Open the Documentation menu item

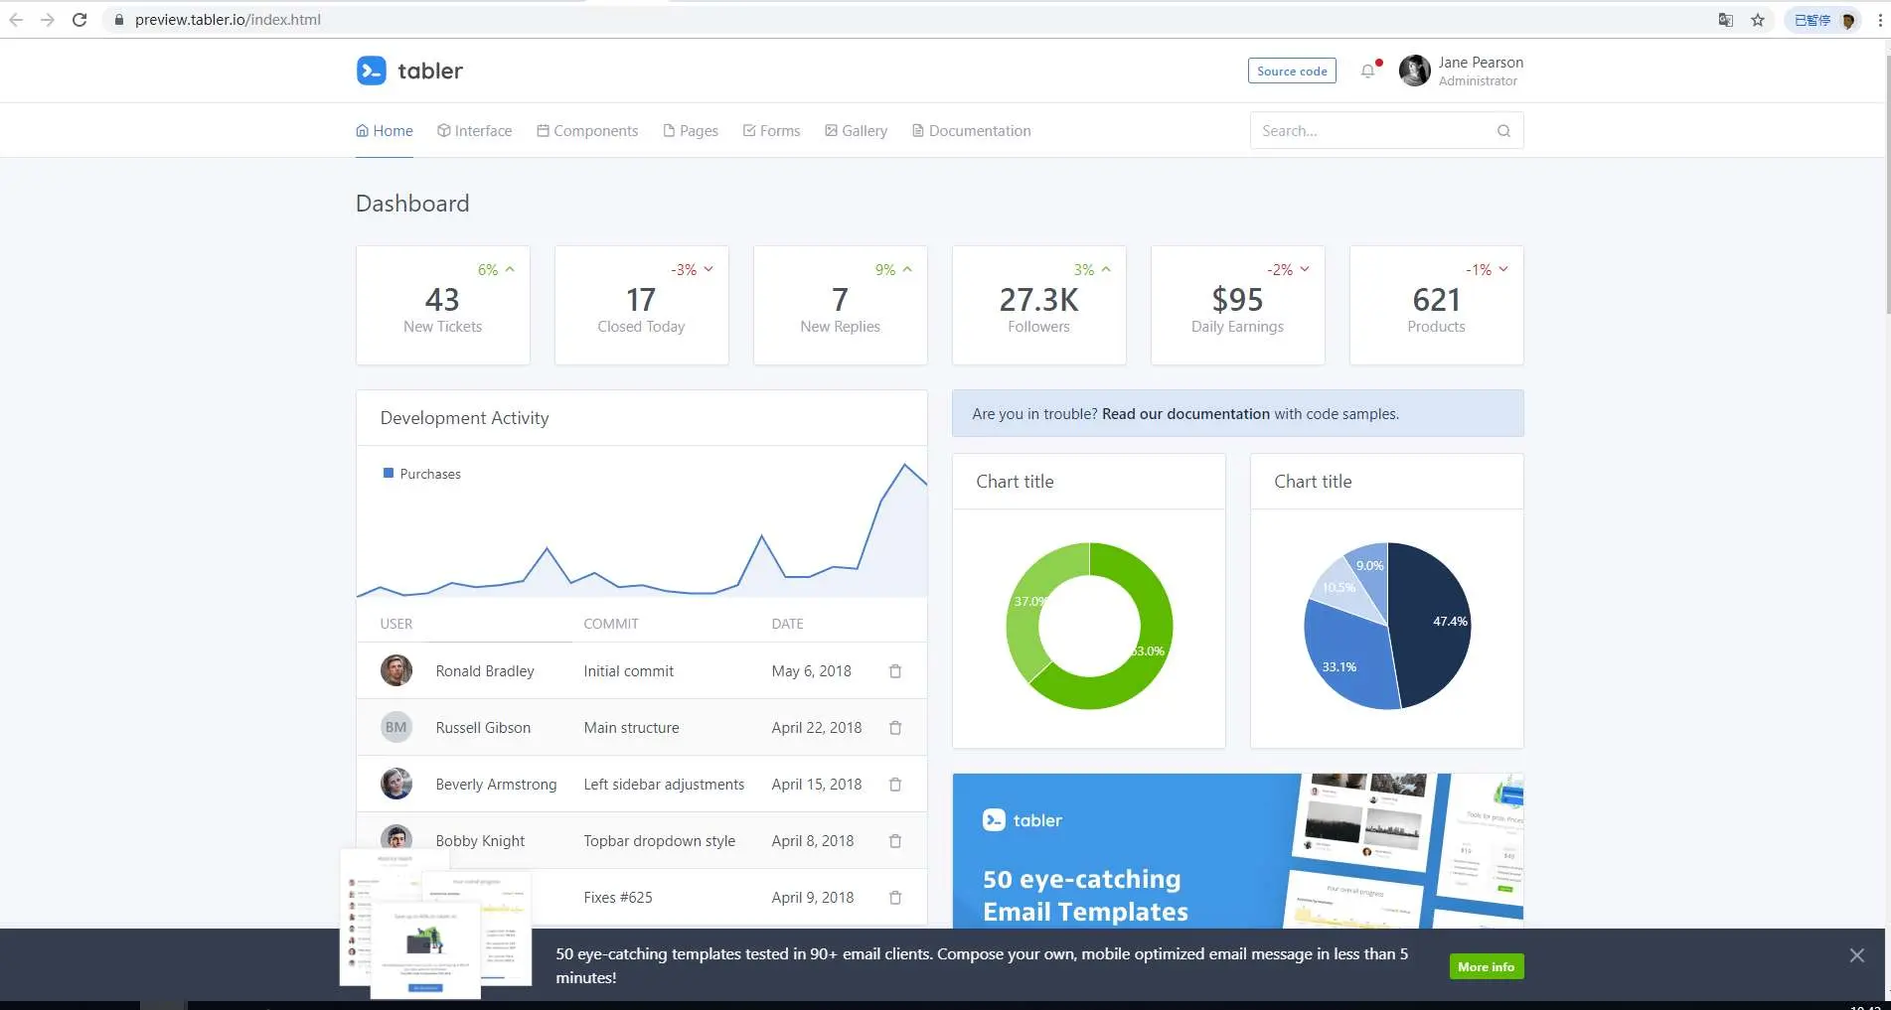click(972, 131)
